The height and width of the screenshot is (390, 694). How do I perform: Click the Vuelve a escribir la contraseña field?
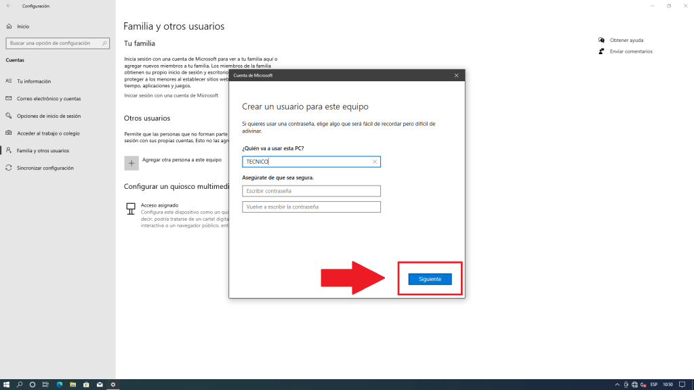pos(311,207)
